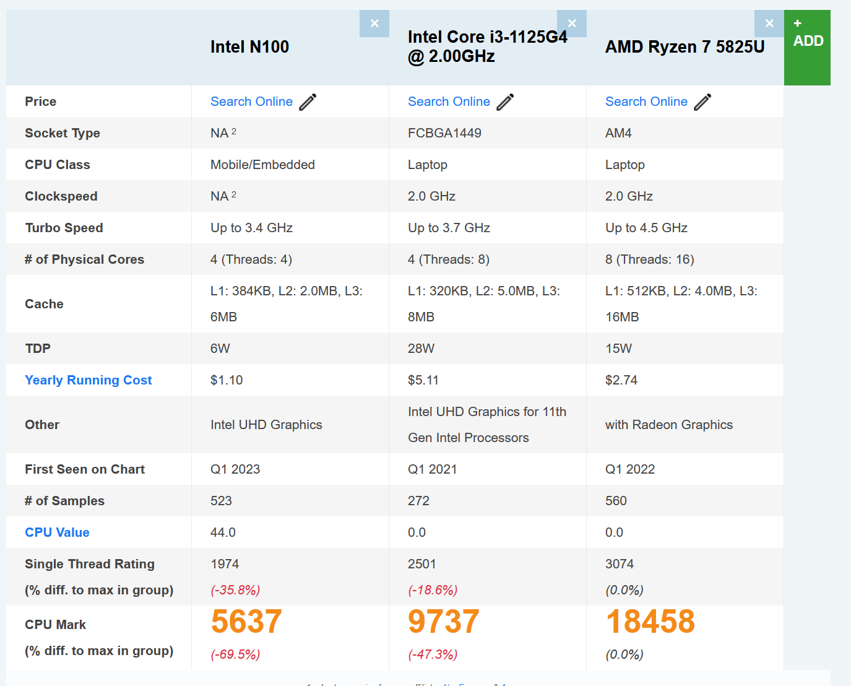Click the Q1 2022 first seen value
851x686 pixels.
click(630, 469)
